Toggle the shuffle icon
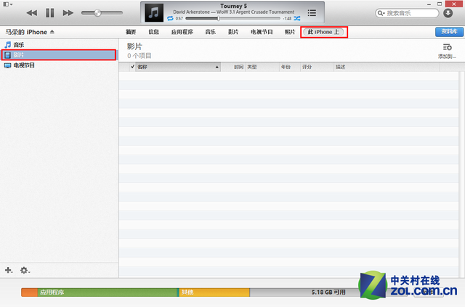 tap(297, 18)
